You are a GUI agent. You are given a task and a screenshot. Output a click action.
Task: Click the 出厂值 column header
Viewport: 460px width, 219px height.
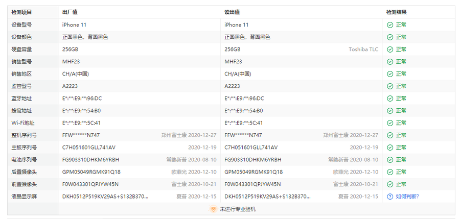(x=70, y=12)
